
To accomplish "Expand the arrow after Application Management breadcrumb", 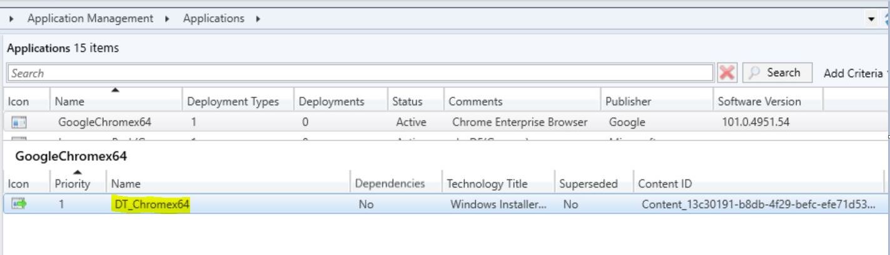I will [x=167, y=19].
